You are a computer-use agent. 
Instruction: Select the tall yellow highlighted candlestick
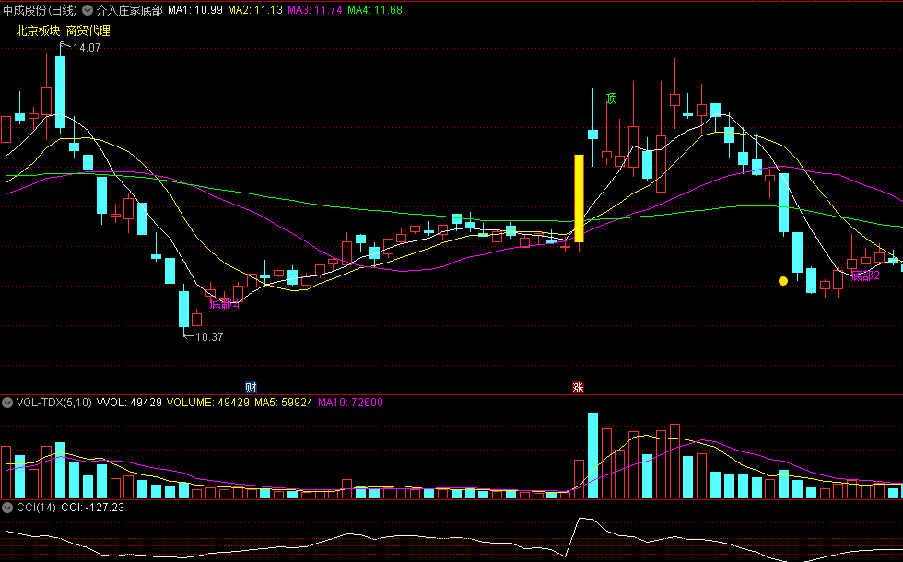pyautogui.click(x=579, y=198)
